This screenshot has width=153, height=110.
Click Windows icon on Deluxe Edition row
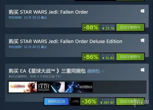click(x=143, y=40)
